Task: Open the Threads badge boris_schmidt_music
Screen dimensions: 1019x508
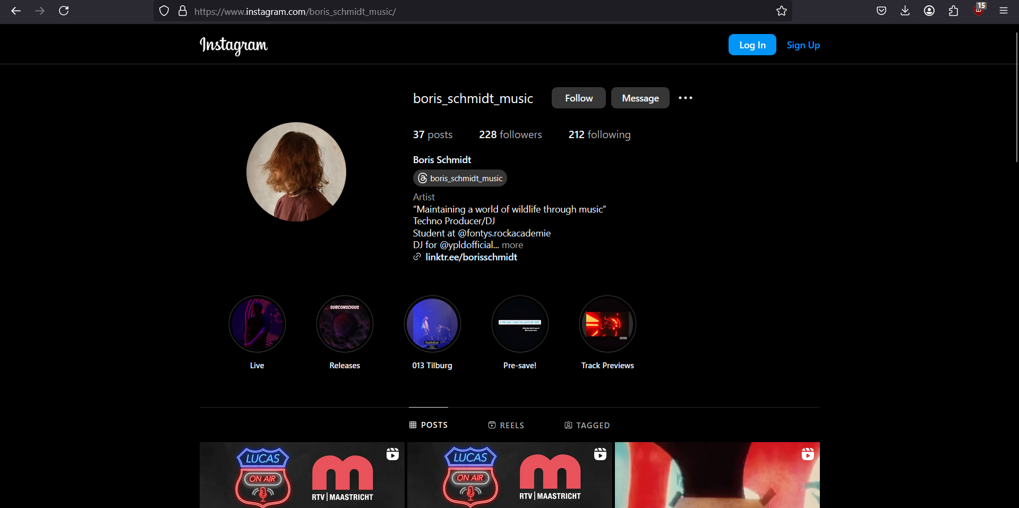Action: click(x=460, y=179)
